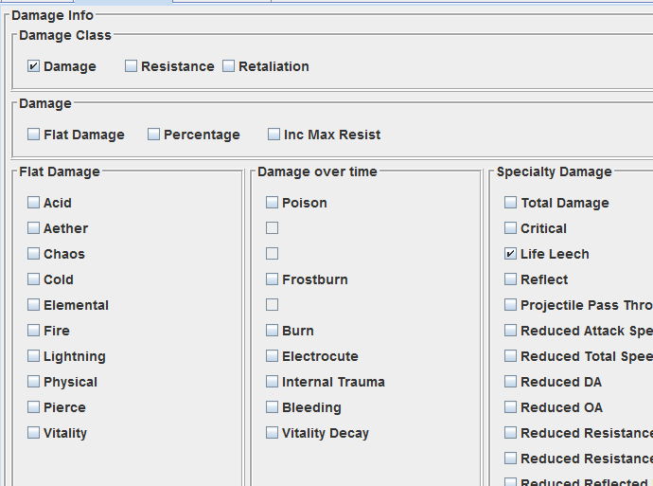The width and height of the screenshot is (653, 486).
Task: Tick the Retaliation checkbox
Action: [229, 66]
